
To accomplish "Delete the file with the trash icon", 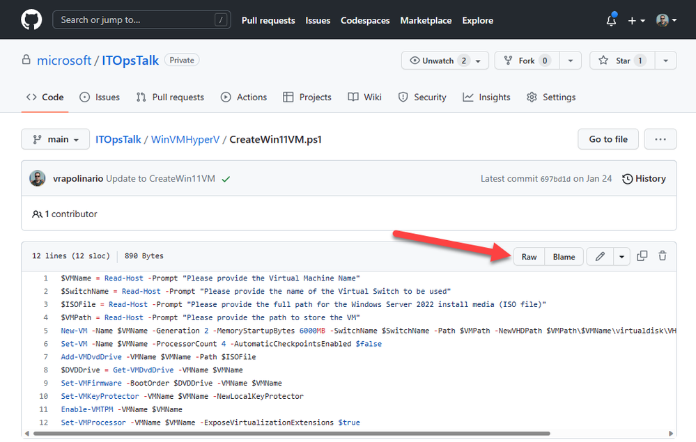I will coord(663,255).
